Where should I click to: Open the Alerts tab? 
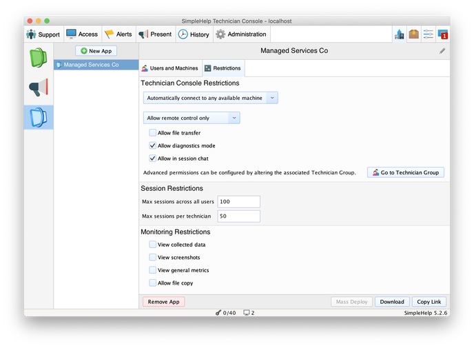pyautogui.click(x=118, y=34)
